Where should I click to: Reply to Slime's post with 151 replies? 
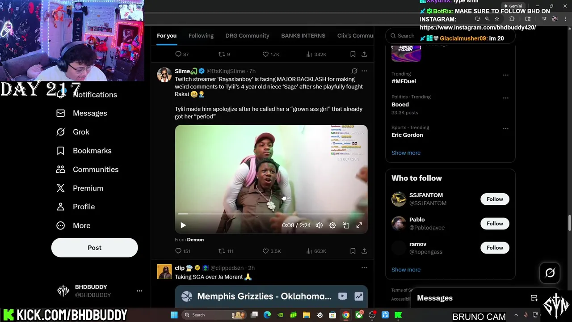pyautogui.click(x=182, y=251)
